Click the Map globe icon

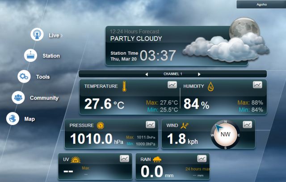[x=13, y=118]
